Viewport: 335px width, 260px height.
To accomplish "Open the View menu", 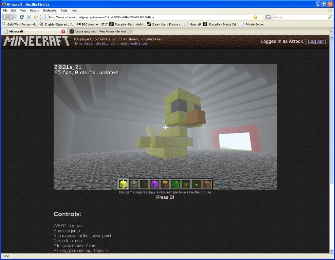I will (x=23, y=10).
